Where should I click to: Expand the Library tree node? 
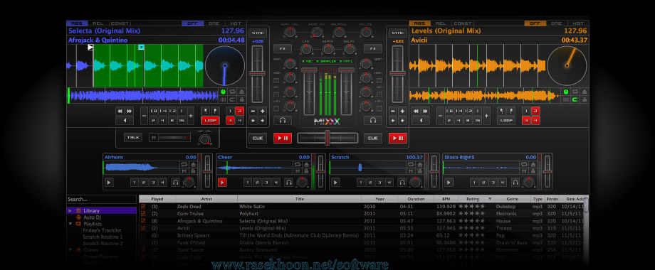point(70,211)
